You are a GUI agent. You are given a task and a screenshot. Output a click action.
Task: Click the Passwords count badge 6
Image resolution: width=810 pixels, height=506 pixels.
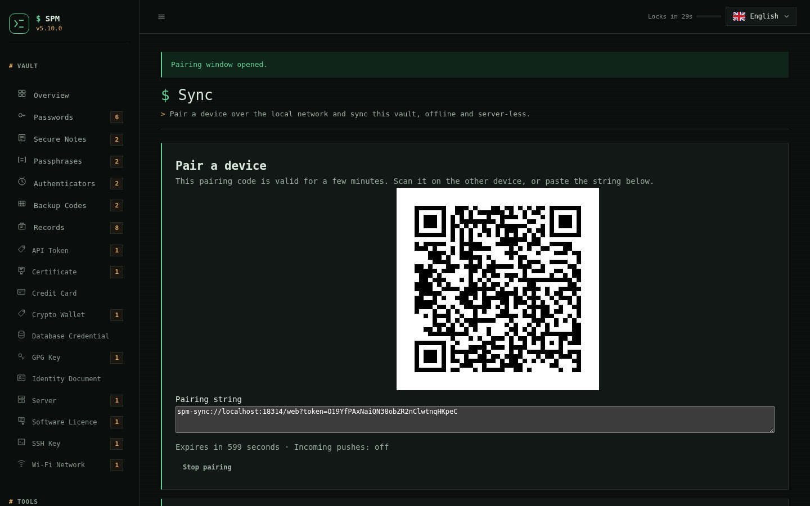pyautogui.click(x=117, y=117)
